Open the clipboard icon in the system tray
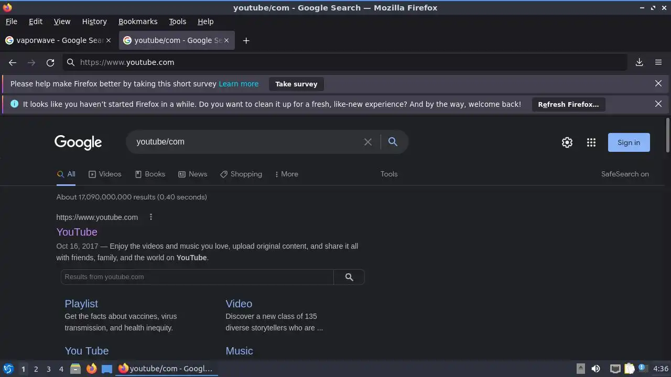This screenshot has height=377, width=671. click(x=629, y=369)
